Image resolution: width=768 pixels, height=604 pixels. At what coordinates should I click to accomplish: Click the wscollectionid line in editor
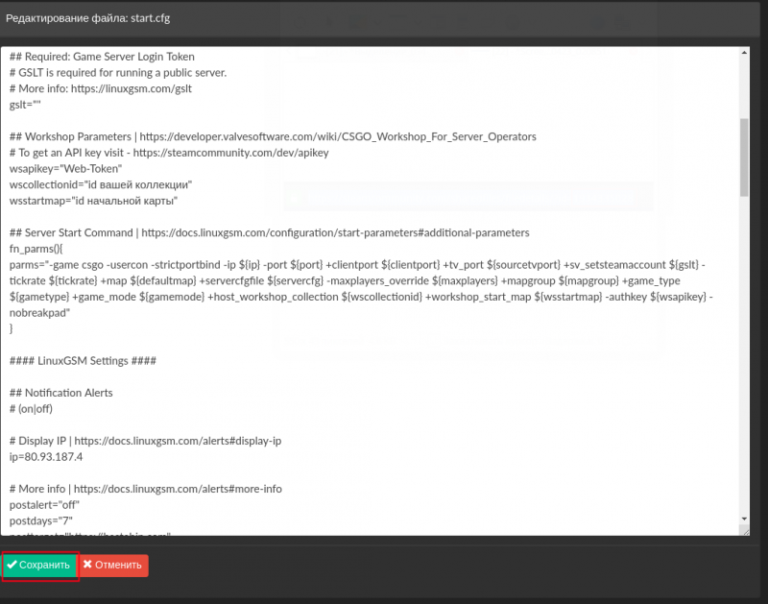point(101,184)
